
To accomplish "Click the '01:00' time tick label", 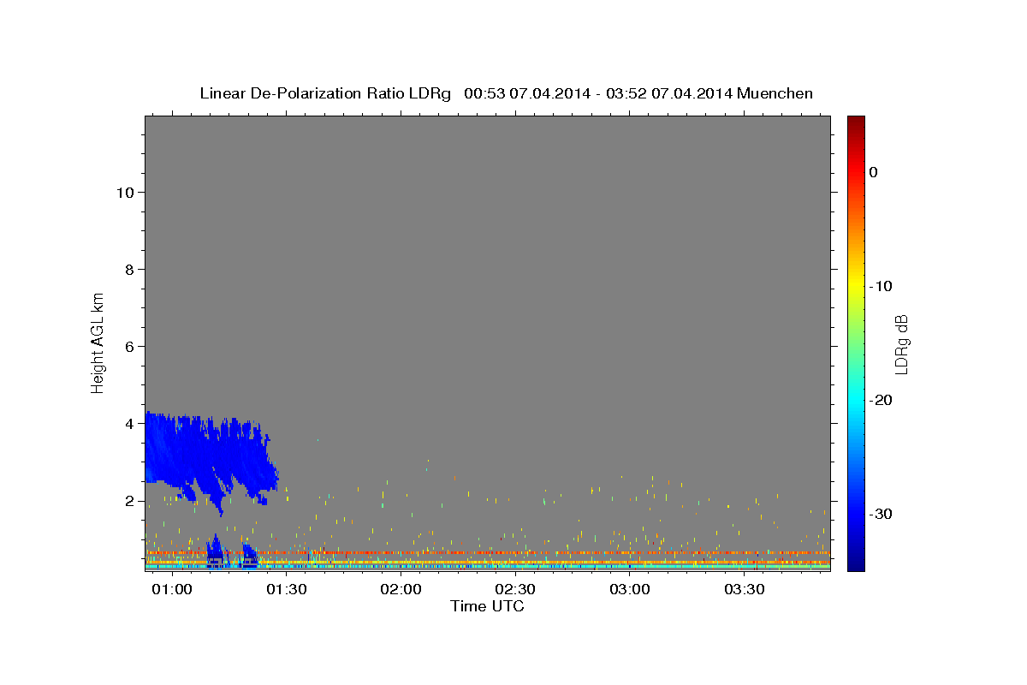I will point(171,590).
